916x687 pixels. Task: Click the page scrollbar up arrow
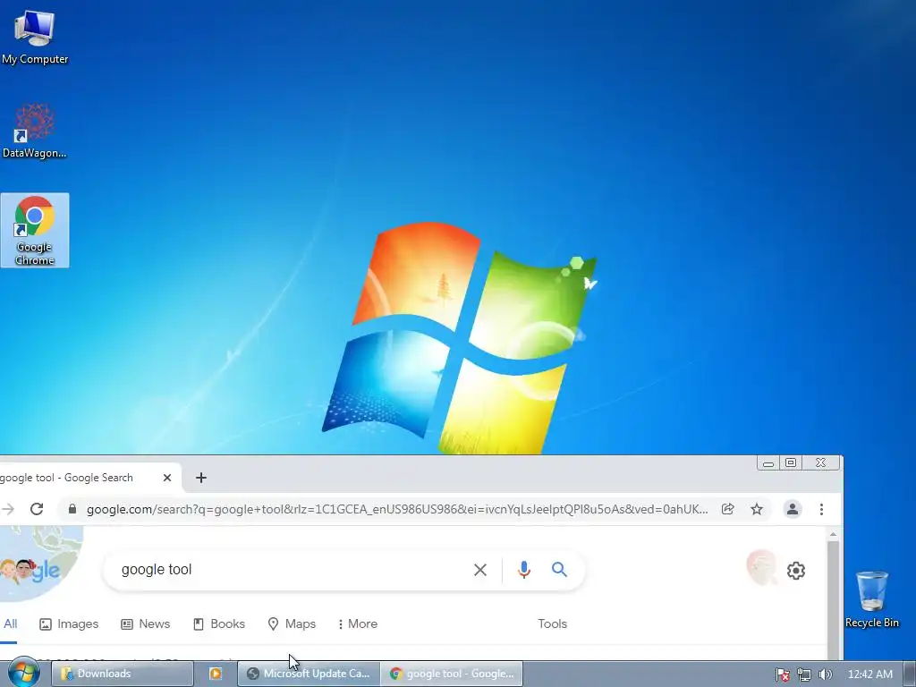click(833, 534)
